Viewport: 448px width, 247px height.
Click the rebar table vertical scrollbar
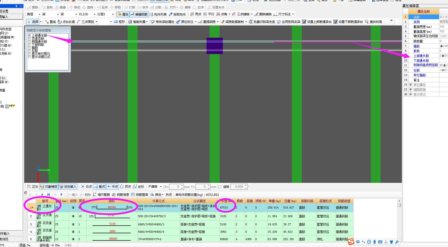click(399, 220)
